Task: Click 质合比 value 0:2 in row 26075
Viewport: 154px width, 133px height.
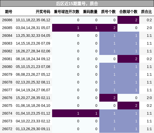Action: [149, 106]
